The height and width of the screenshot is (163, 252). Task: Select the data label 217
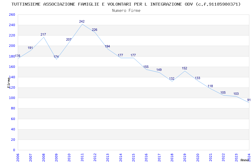coord(43,34)
